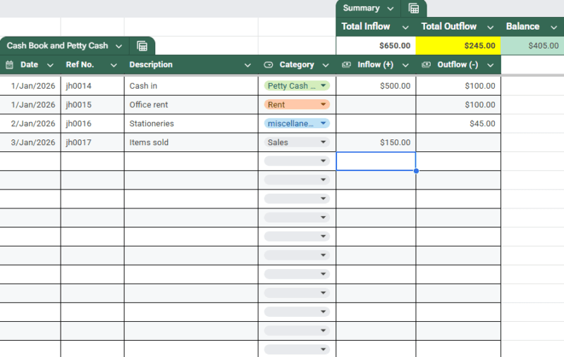Open Date column options chevron
This screenshot has width=564, height=357.
point(50,65)
